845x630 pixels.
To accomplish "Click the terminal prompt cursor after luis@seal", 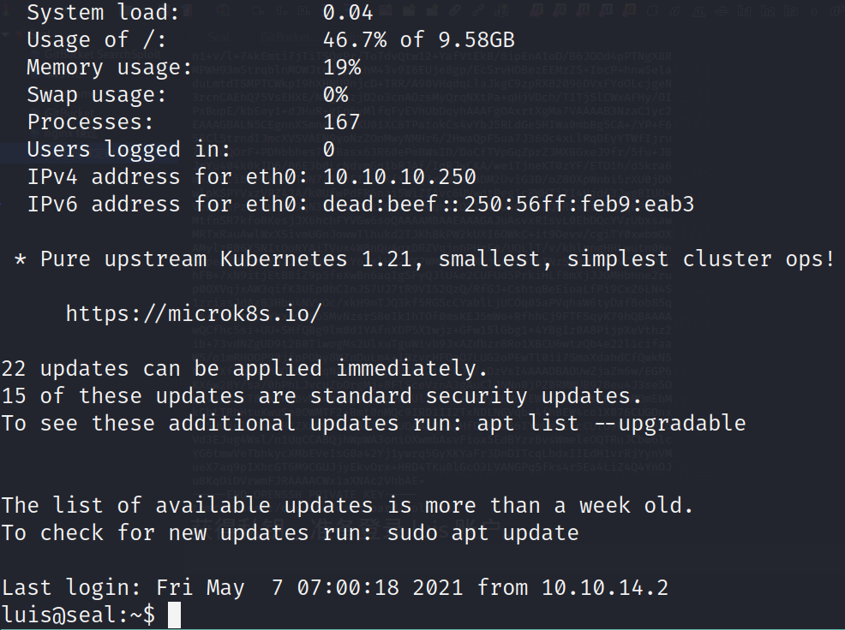I will (x=174, y=615).
